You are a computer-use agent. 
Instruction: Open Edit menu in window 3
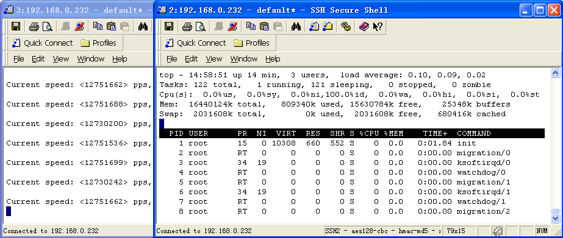pos(38,59)
